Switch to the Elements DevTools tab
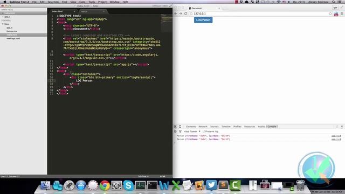Screen dimensions: 345x194 [191, 127]
